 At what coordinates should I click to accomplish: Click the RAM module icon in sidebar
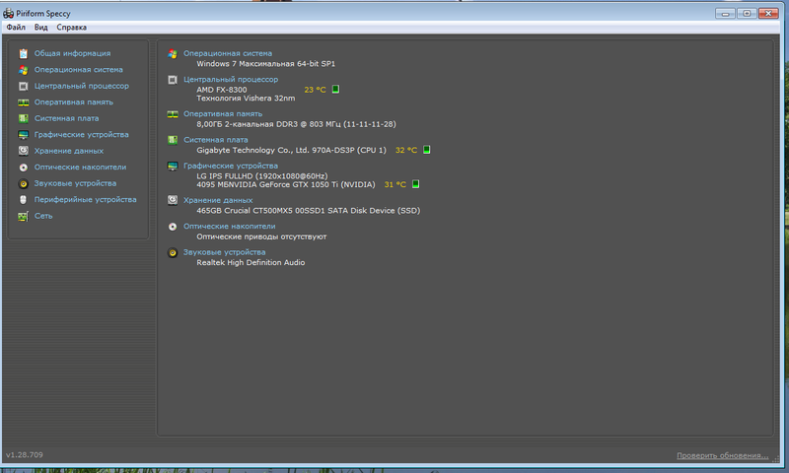point(23,102)
